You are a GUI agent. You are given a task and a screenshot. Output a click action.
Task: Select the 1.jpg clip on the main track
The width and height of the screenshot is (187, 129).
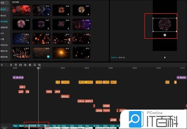click(x=15, y=127)
